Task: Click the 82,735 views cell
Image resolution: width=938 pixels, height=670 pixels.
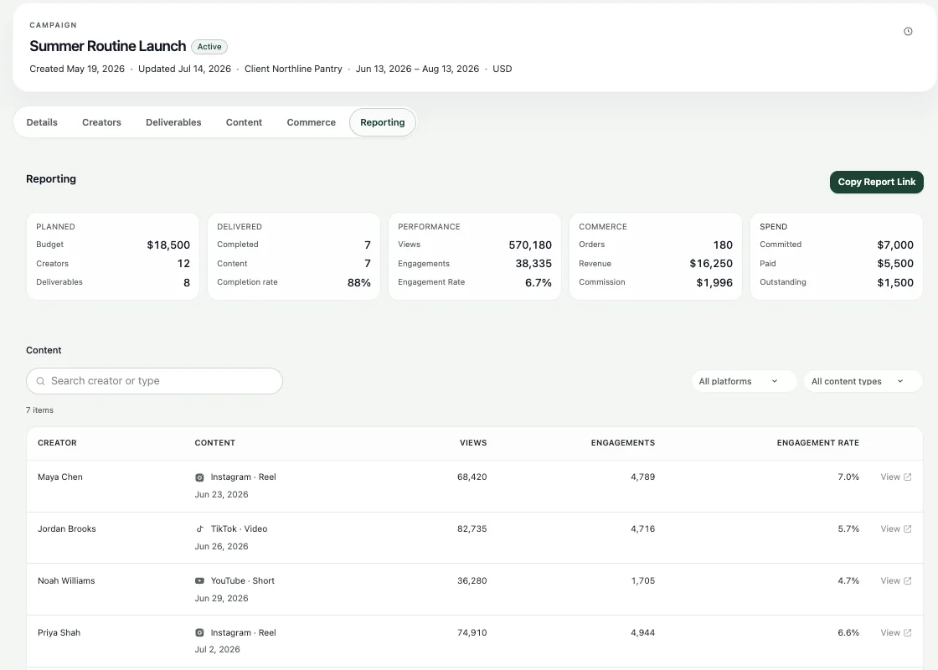Action: pyautogui.click(x=472, y=528)
